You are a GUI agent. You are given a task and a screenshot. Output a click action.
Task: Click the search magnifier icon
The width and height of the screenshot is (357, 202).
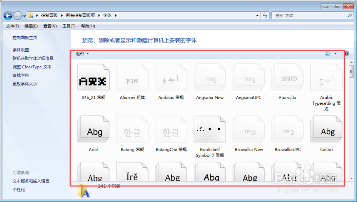(350, 15)
